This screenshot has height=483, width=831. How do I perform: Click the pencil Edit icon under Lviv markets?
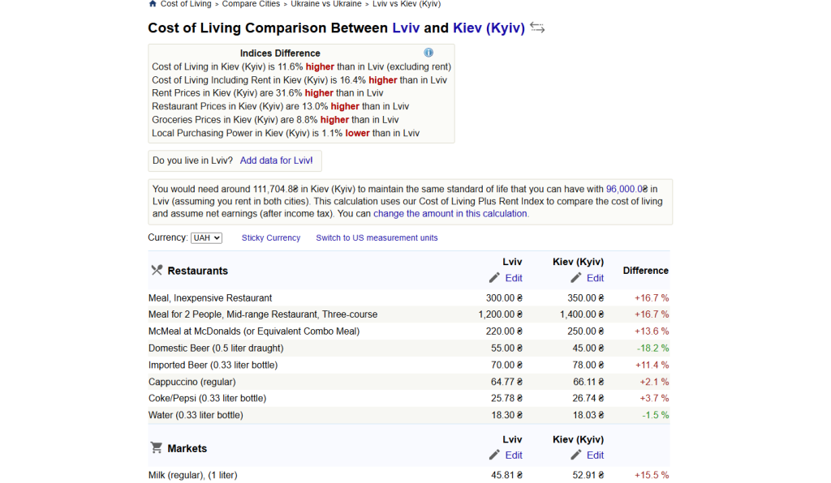tap(495, 455)
